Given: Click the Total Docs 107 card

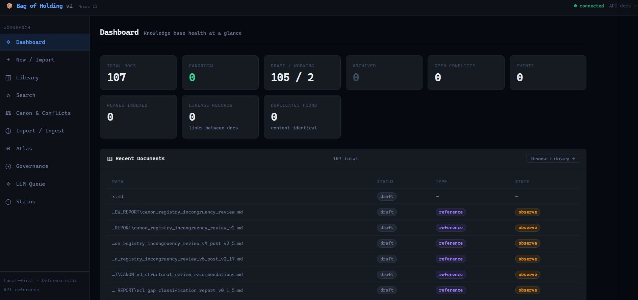Looking at the screenshot, I should click(138, 73).
